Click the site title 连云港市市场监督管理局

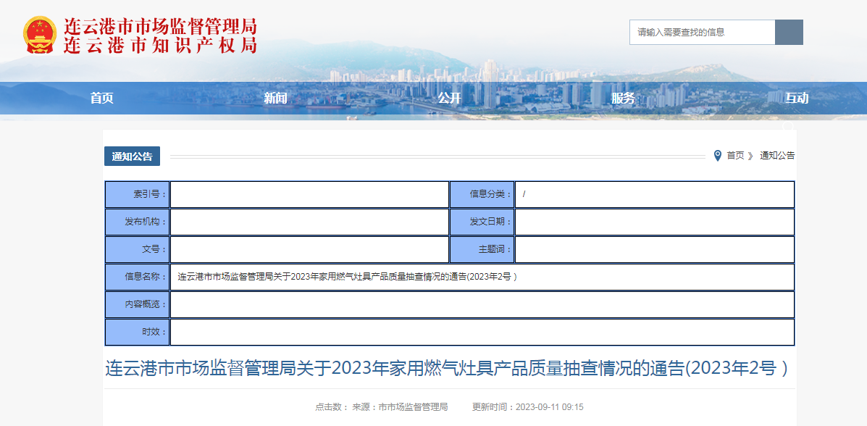tap(160, 26)
